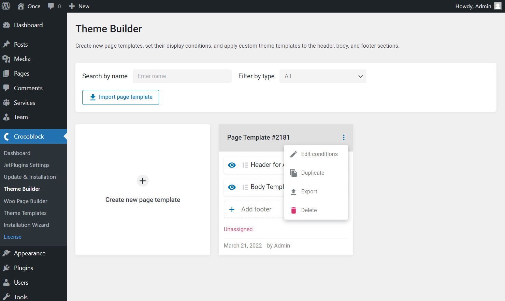Click the red Delete trash icon
The width and height of the screenshot is (505, 301).
(293, 210)
